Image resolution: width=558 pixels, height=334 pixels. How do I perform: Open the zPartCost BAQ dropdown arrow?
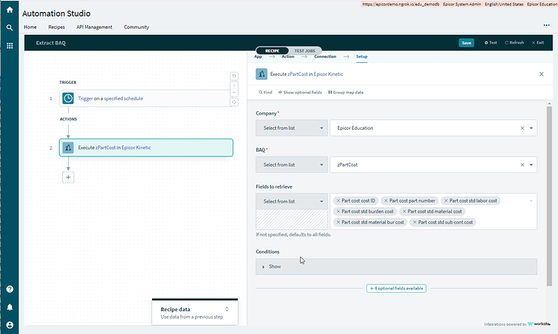[x=531, y=165]
